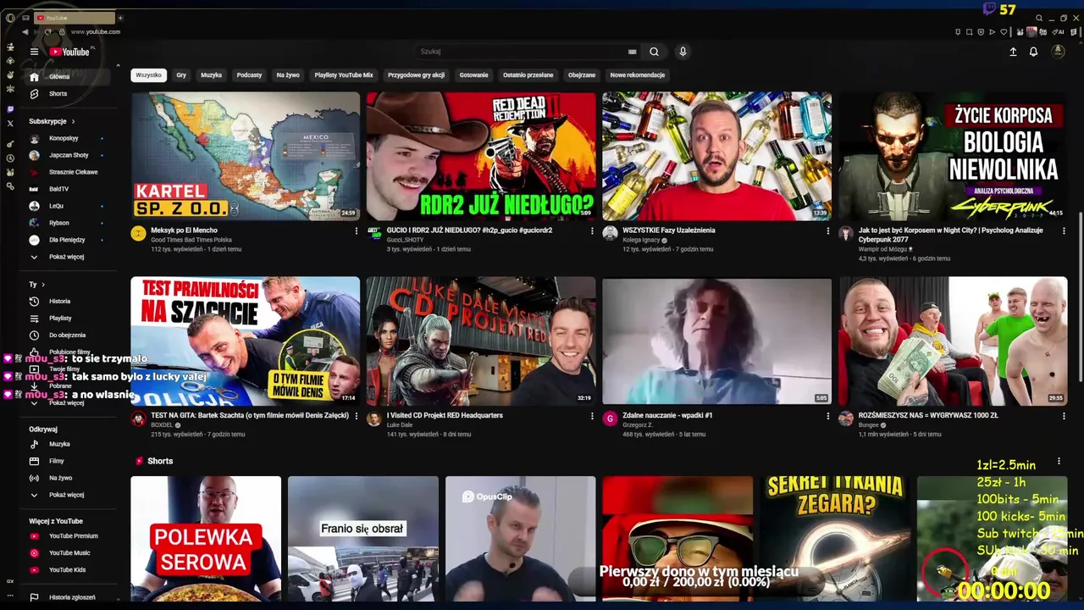Open the upload/create video icon

click(1013, 52)
